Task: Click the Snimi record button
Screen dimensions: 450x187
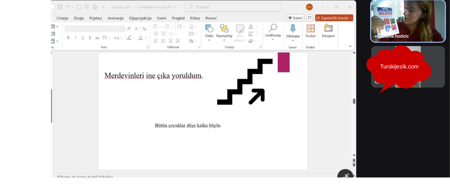Action: [295, 18]
